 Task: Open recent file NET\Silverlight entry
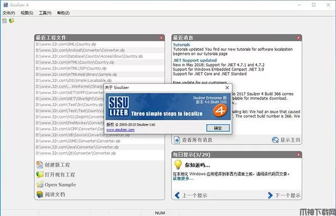pyautogui.click(x=69, y=98)
